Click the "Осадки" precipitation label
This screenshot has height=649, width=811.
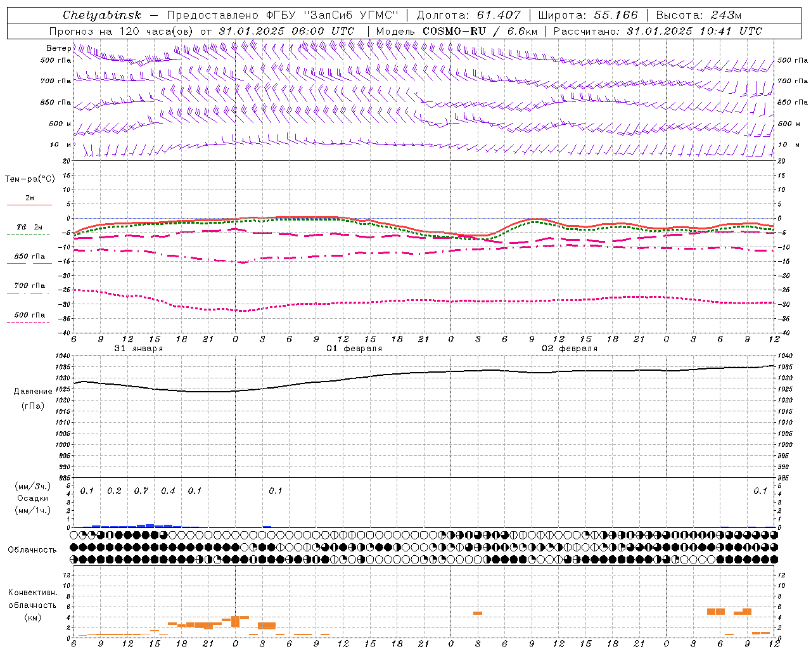(33, 498)
